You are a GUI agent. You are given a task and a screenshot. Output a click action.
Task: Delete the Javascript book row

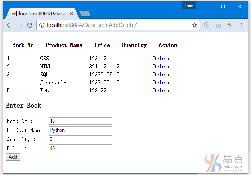click(x=162, y=83)
